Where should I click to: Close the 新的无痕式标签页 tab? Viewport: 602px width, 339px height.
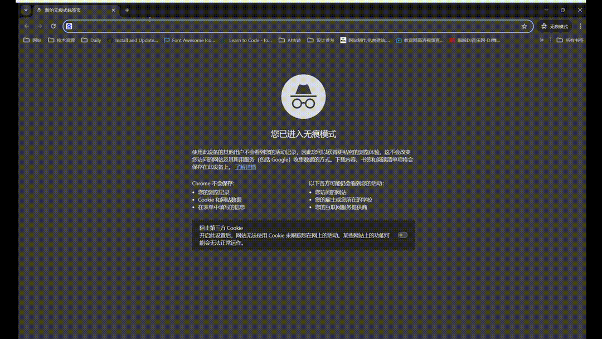point(113,11)
